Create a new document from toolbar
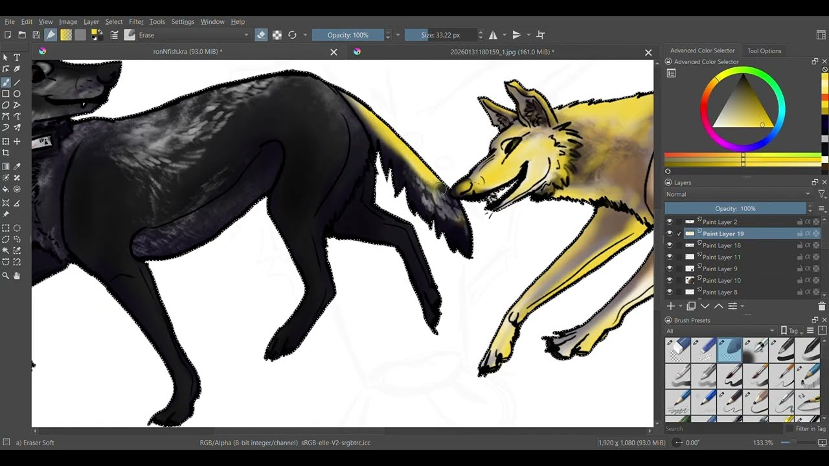 [8, 35]
